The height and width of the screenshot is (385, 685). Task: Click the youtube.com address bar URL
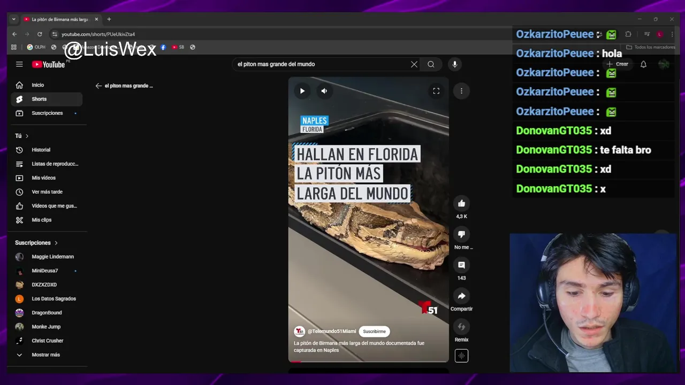[x=98, y=34]
